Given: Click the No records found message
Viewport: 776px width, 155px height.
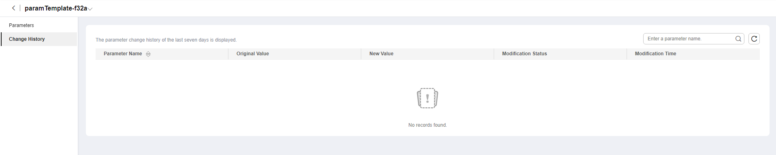Looking at the screenshot, I should pos(428,125).
